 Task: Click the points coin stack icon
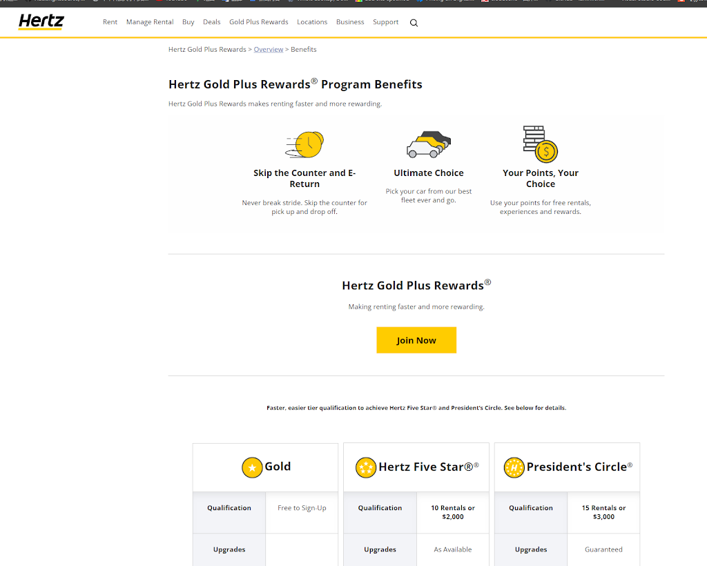pyautogui.click(x=540, y=144)
